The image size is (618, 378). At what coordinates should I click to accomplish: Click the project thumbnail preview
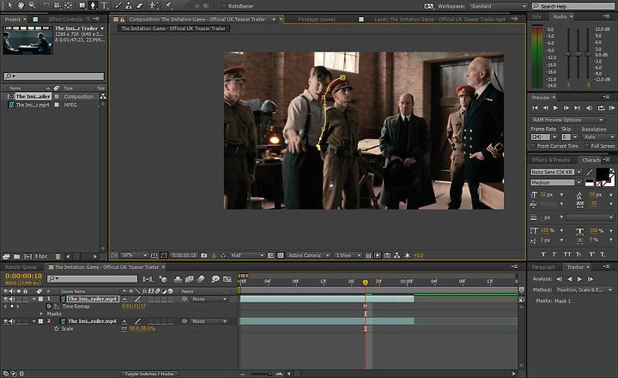click(28, 40)
